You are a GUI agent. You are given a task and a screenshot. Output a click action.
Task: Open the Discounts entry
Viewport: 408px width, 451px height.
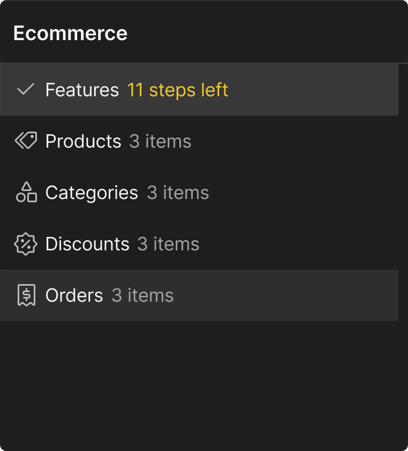[x=87, y=244]
